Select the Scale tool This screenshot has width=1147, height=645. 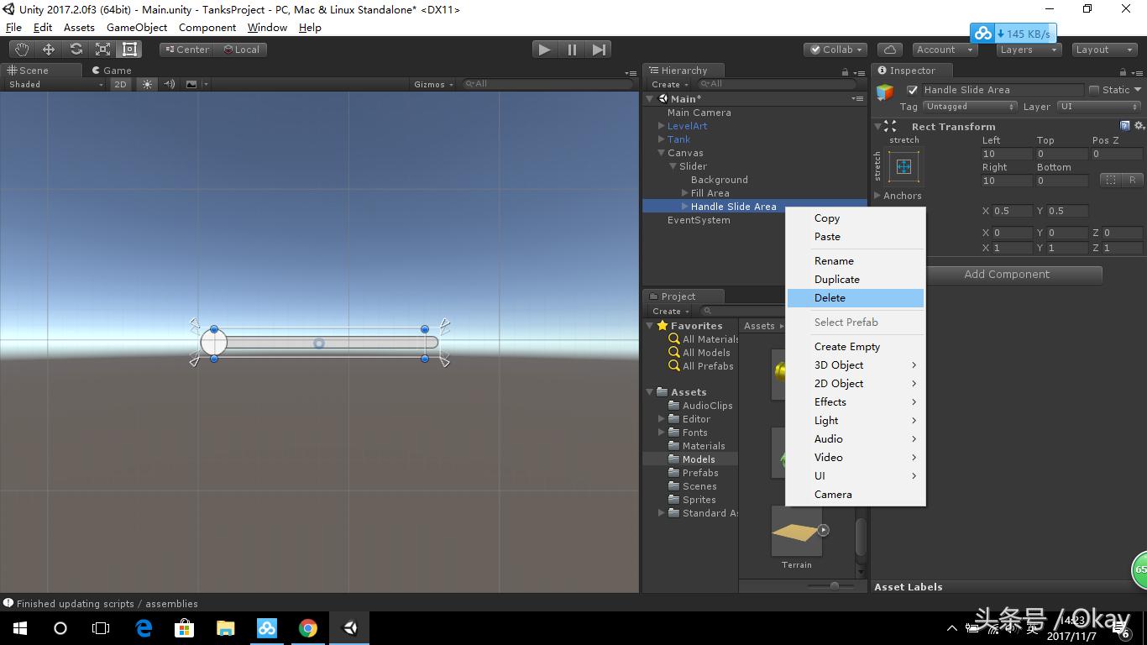(x=102, y=48)
